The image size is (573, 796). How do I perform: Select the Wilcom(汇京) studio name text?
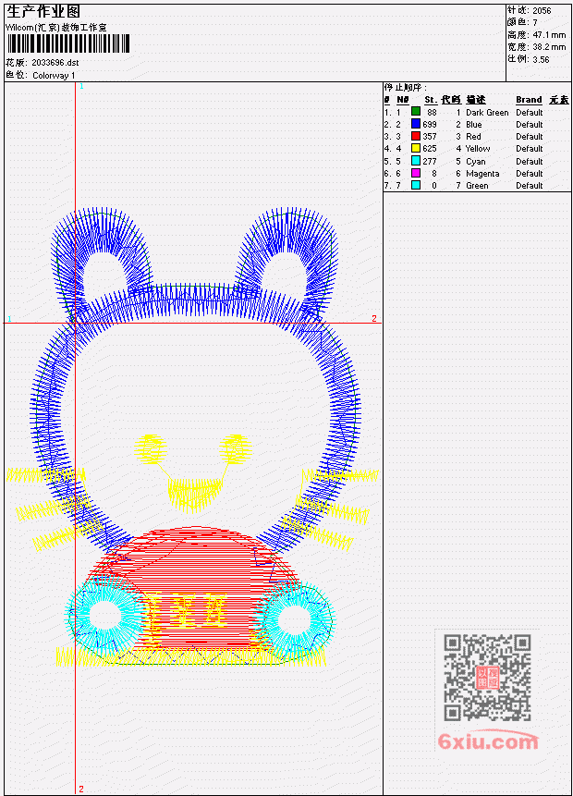click(x=55, y=28)
